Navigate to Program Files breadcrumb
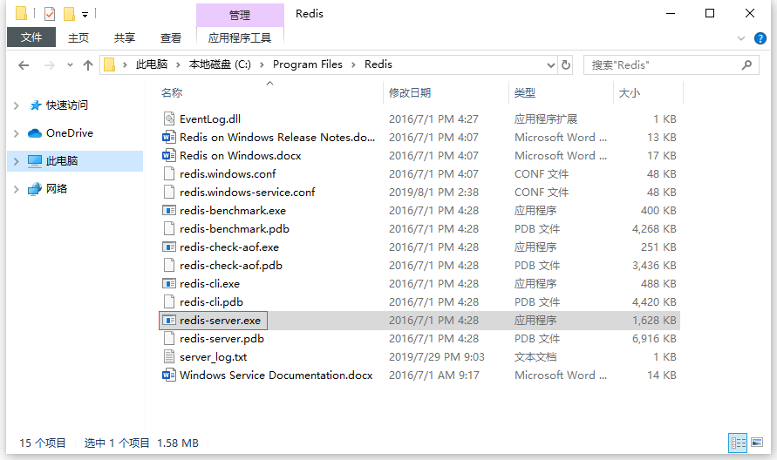 (x=307, y=64)
